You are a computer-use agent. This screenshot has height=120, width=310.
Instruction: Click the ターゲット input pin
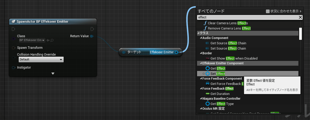tap(124, 52)
